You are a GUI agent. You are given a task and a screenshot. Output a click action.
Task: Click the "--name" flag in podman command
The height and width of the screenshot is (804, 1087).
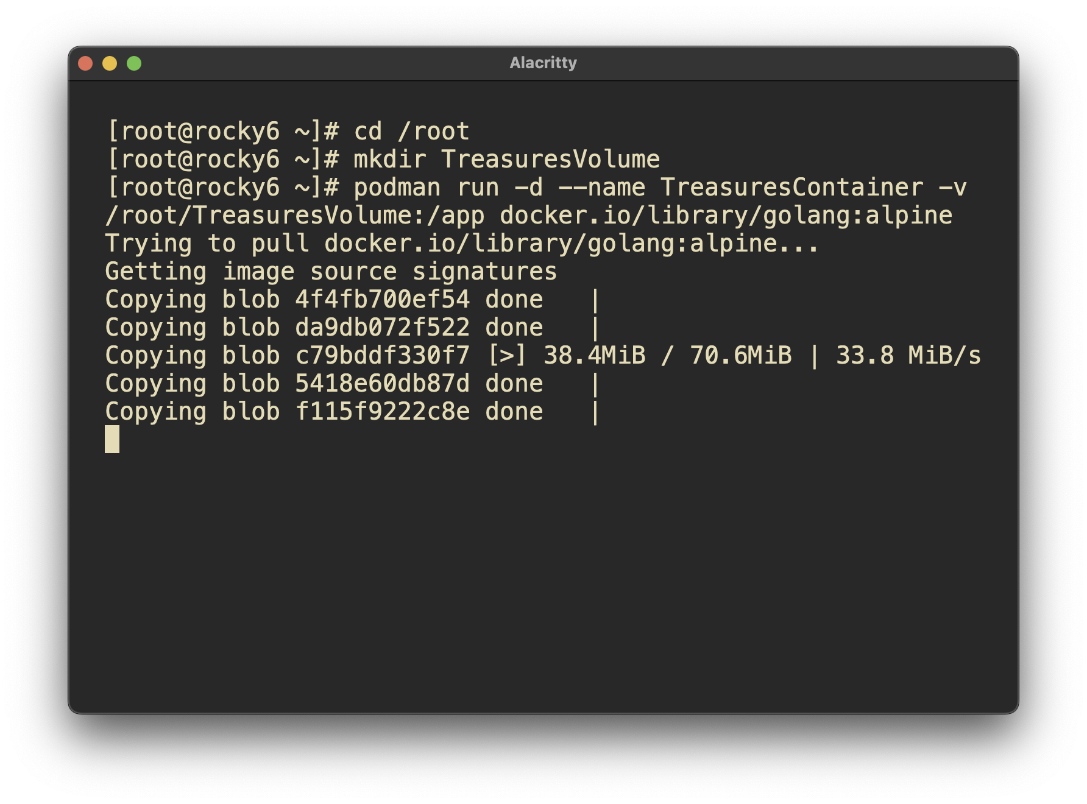click(x=601, y=188)
